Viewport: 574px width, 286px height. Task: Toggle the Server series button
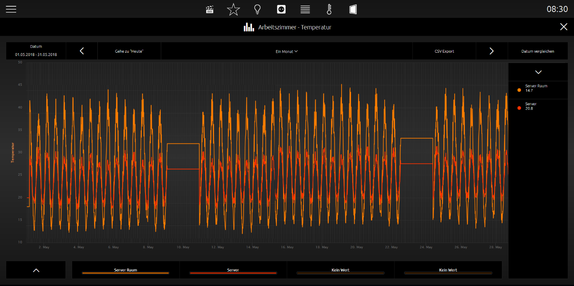233,270
